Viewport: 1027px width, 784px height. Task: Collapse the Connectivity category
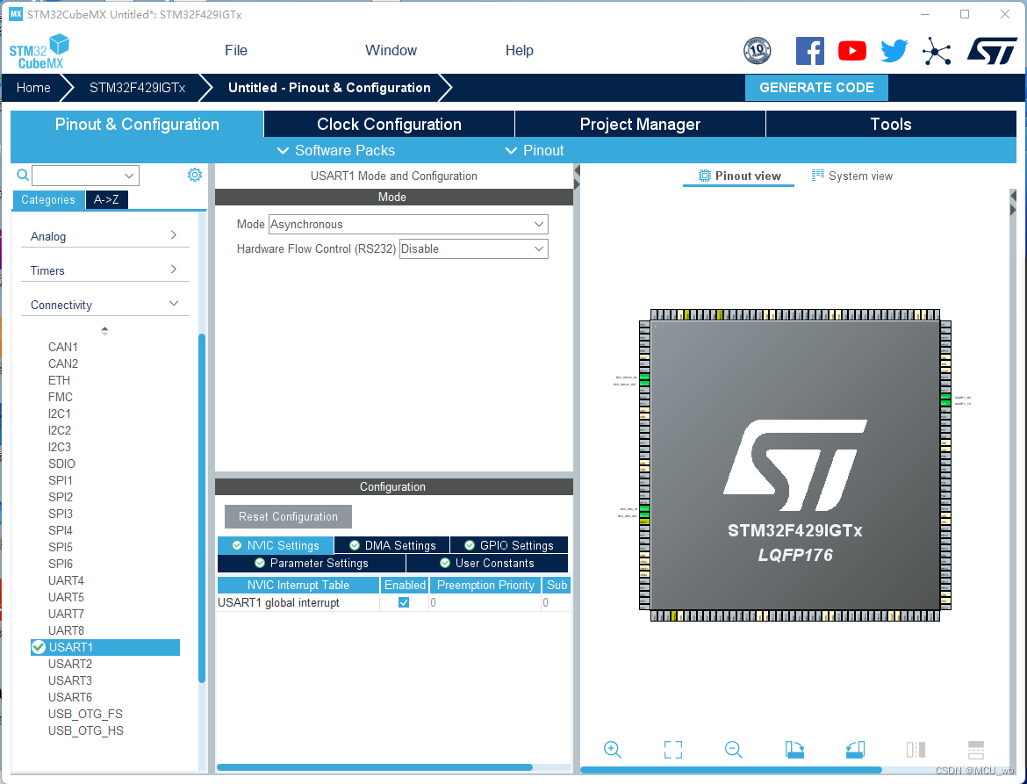[104, 304]
